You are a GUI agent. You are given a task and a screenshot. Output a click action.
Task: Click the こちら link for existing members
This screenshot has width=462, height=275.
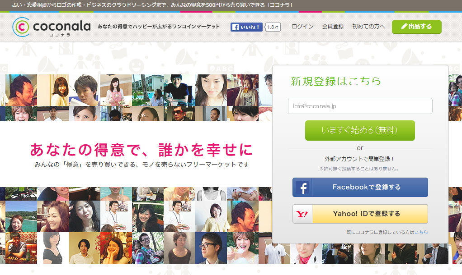pyautogui.click(x=421, y=232)
